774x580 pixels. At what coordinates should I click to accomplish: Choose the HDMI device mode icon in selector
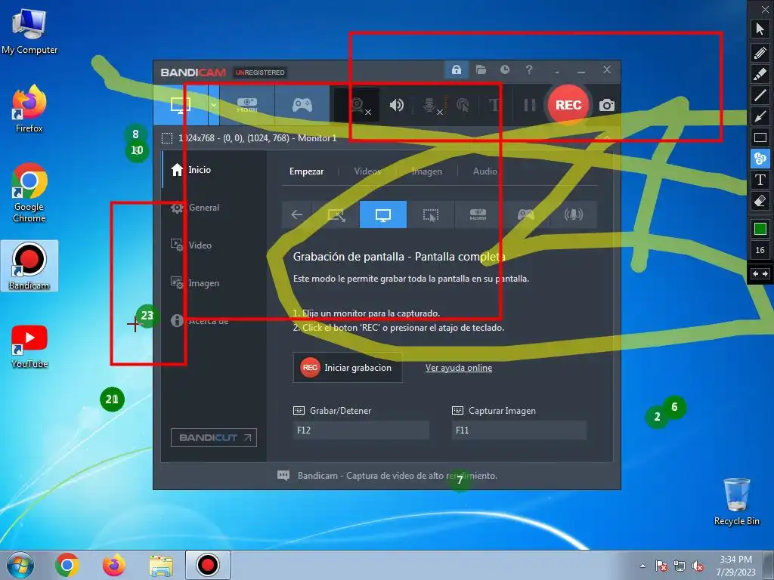pyautogui.click(x=478, y=214)
